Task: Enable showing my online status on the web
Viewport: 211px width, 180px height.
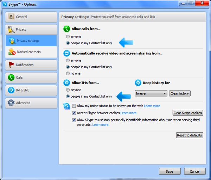Action: click(74, 106)
